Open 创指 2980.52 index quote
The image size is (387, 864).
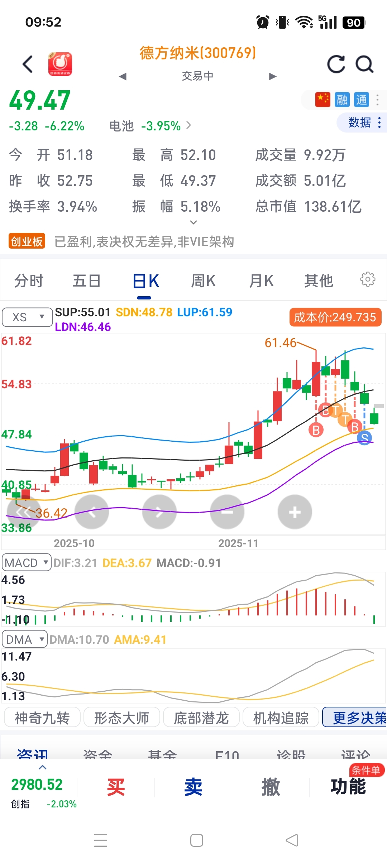[44, 793]
